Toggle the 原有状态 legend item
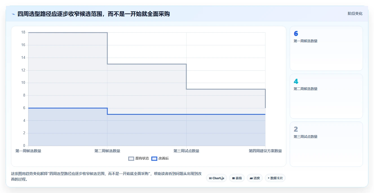Viewport: 374px width, 193px height. point(139,158)
